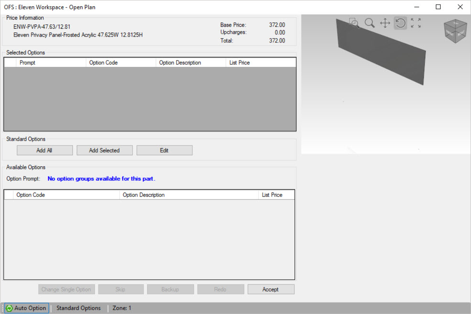Click List Price header in Available Options

point(276,195)
